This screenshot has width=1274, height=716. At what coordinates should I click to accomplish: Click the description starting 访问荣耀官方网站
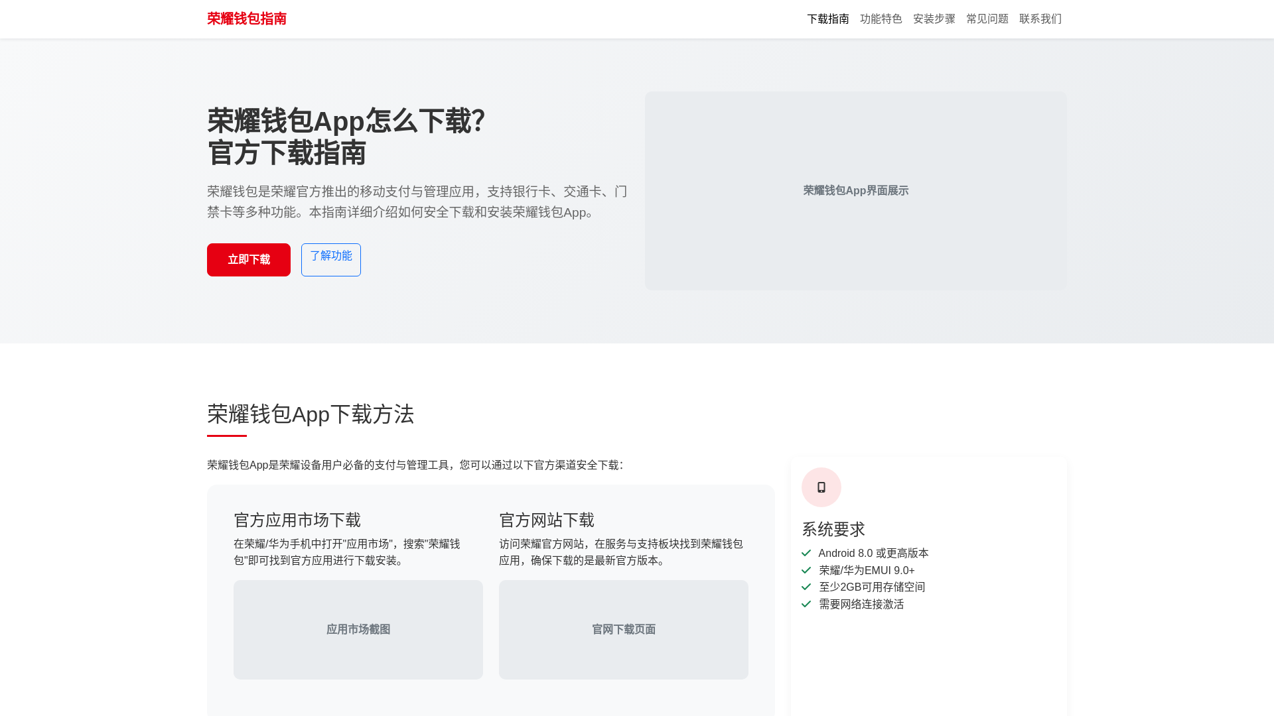pos(621,552)
